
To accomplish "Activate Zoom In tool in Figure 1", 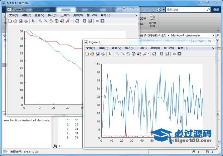I will click(41, 21).
